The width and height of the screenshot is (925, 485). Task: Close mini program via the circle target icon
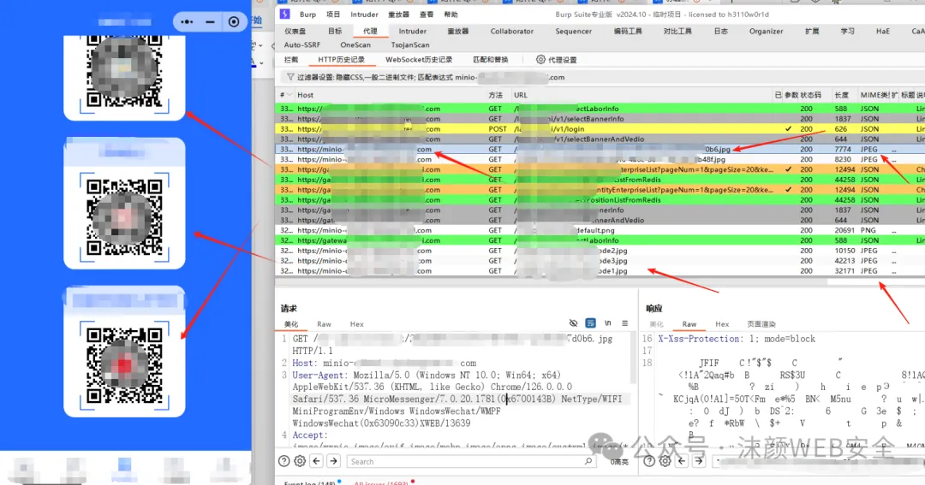[x=234, y=21]
